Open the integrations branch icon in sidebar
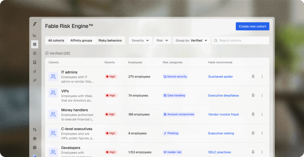 tap(35, 129)
